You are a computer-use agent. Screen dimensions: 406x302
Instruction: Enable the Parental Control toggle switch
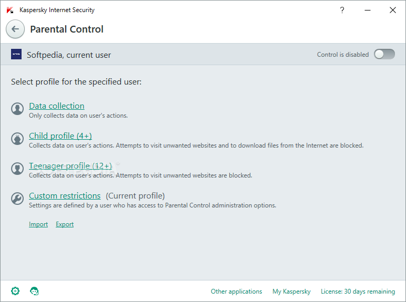pyautogui.click(x=384, y=54)
